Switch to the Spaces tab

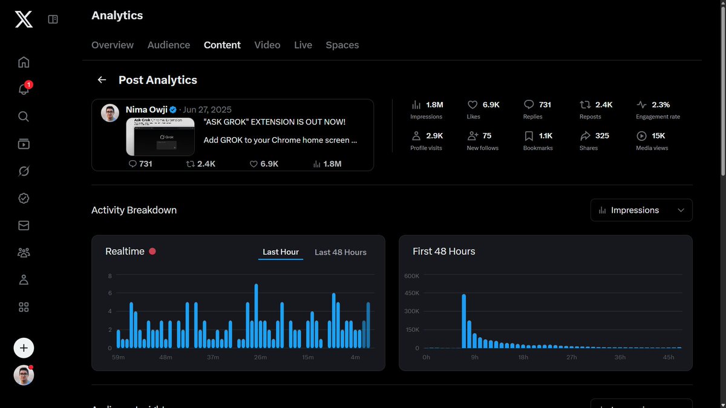[342, 45]
